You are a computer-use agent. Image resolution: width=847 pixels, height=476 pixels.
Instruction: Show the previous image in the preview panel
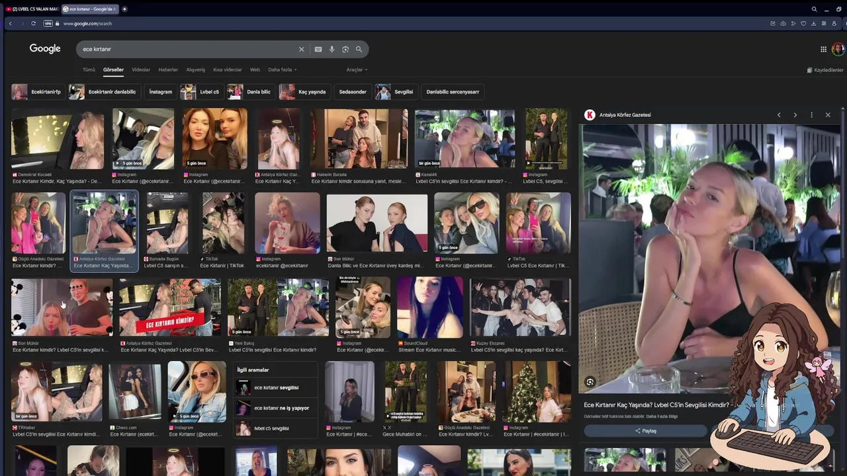[x=779, y=115]
